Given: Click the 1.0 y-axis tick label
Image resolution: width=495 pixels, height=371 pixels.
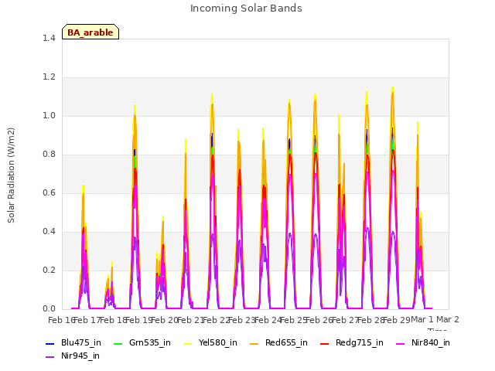Looking at the screenshot, I should (x=49, y=115).
